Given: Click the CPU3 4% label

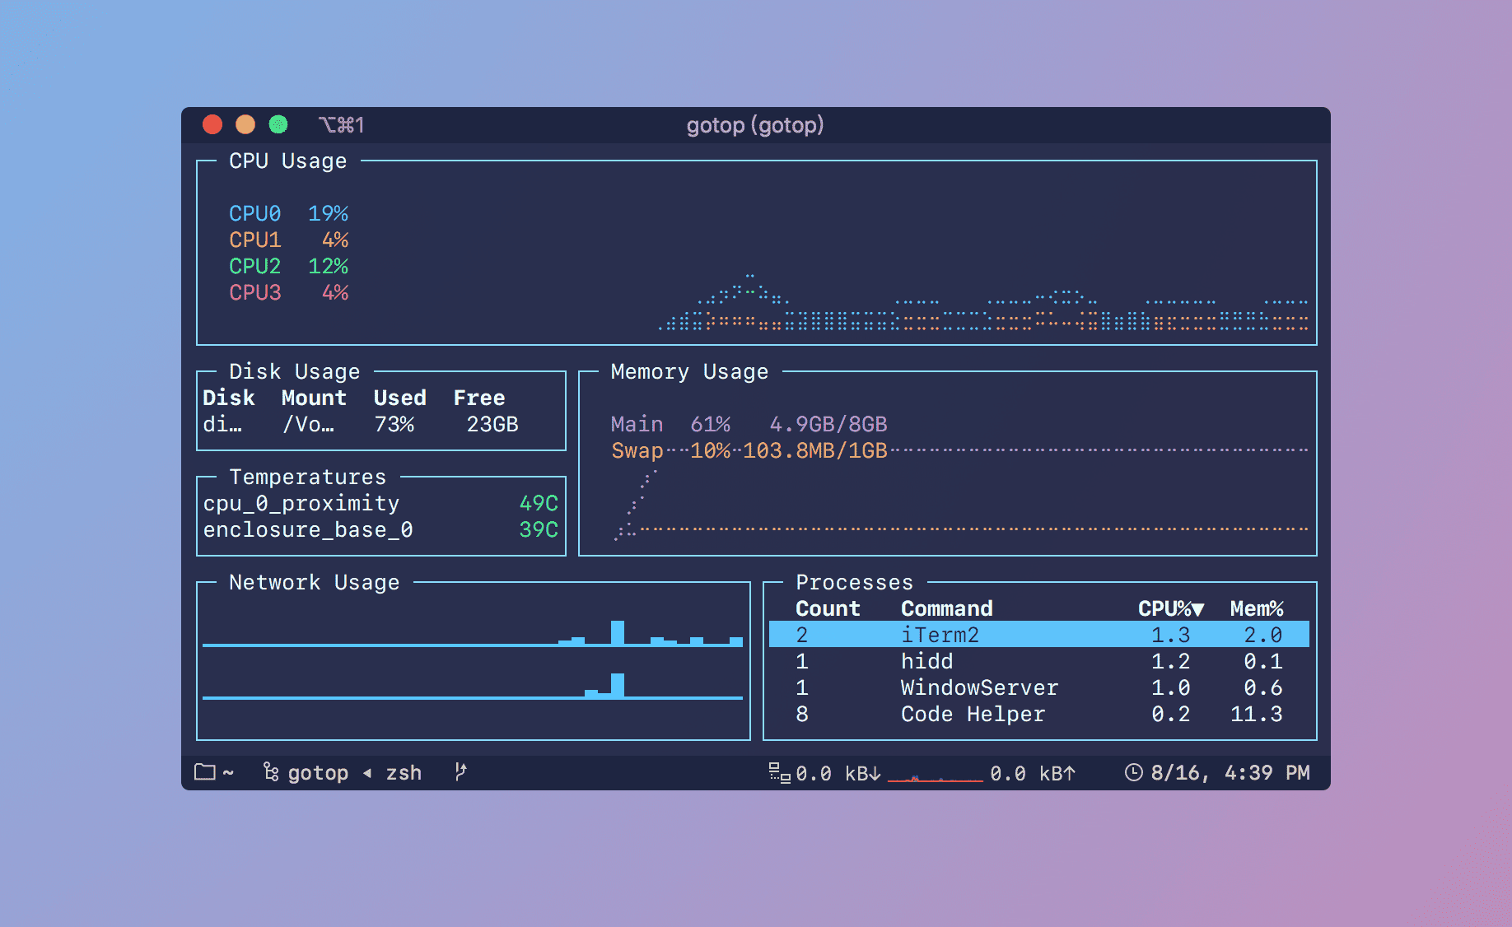Looking at the screenshot, I should (x=288, y=292).
